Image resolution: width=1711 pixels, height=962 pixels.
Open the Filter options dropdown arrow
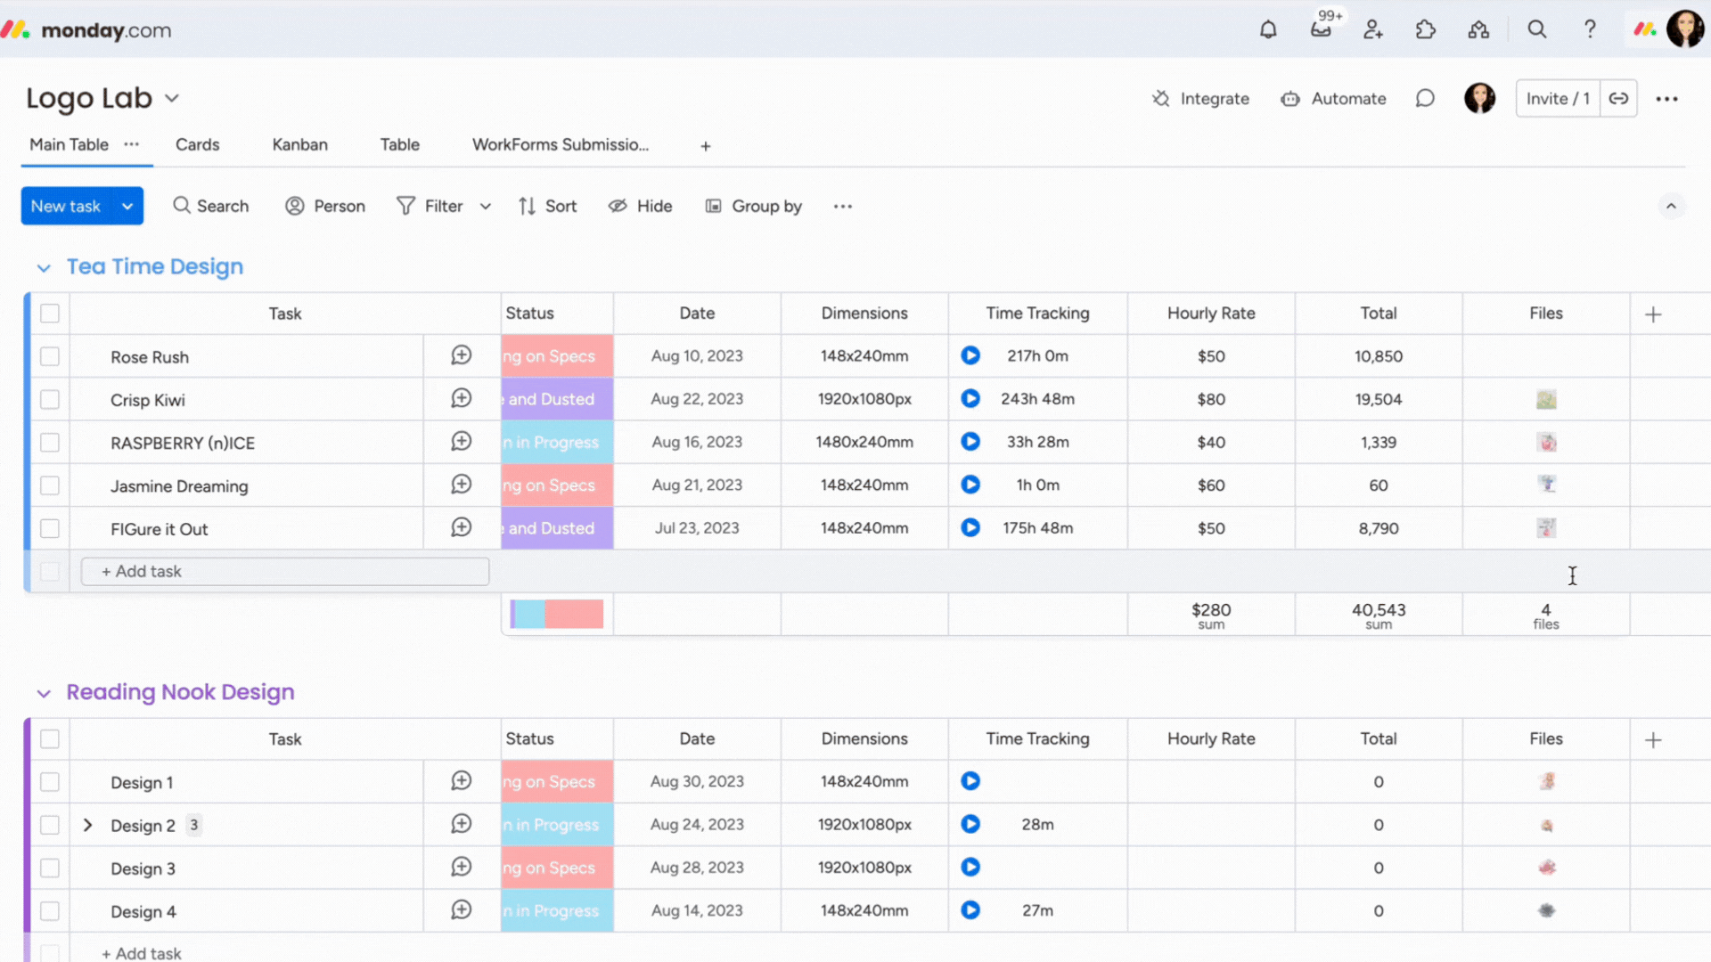pyautogui.click(x=486, y=207)
